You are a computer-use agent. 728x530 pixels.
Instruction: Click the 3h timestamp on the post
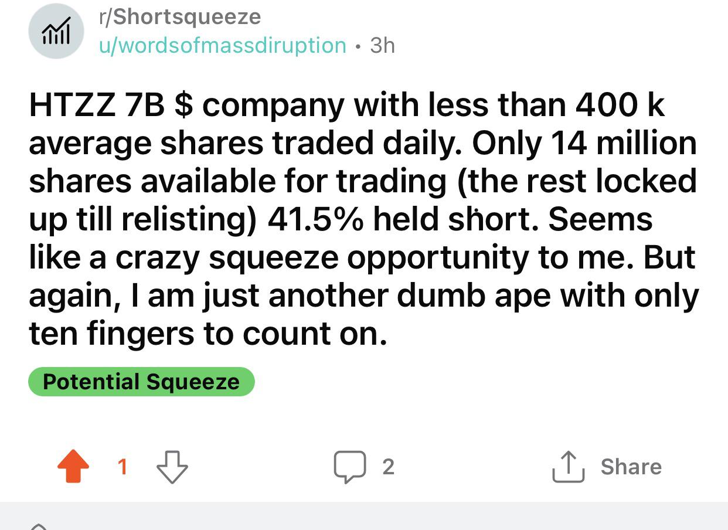pyautogui.click(x=383, y=45)
